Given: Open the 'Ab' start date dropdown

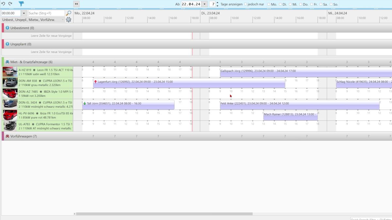Looking at the screenshot, I should [x=204, y=4].
